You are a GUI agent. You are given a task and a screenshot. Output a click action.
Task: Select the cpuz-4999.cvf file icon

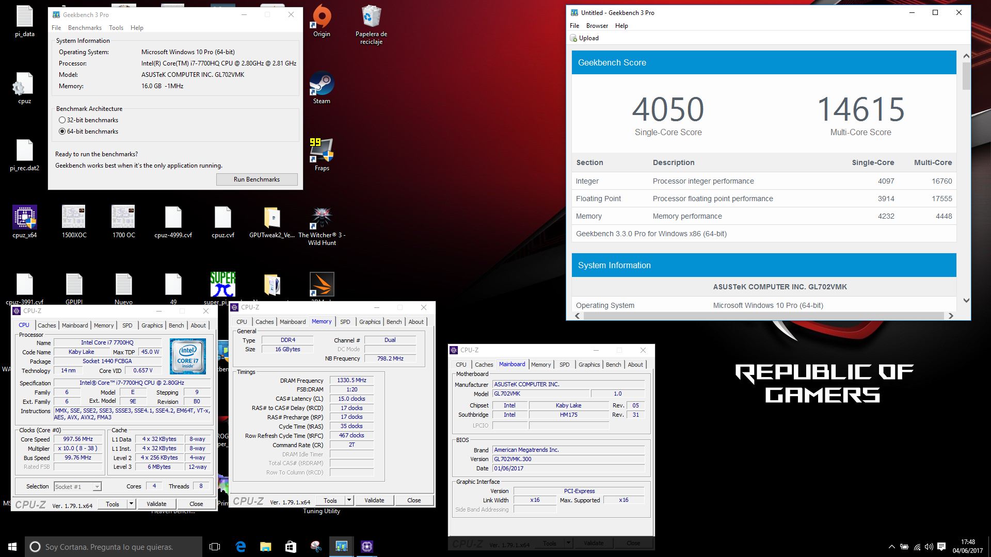coord(173,221)
